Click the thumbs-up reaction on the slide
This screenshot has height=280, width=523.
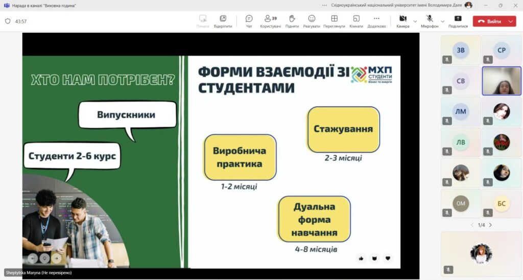point(361,258)
